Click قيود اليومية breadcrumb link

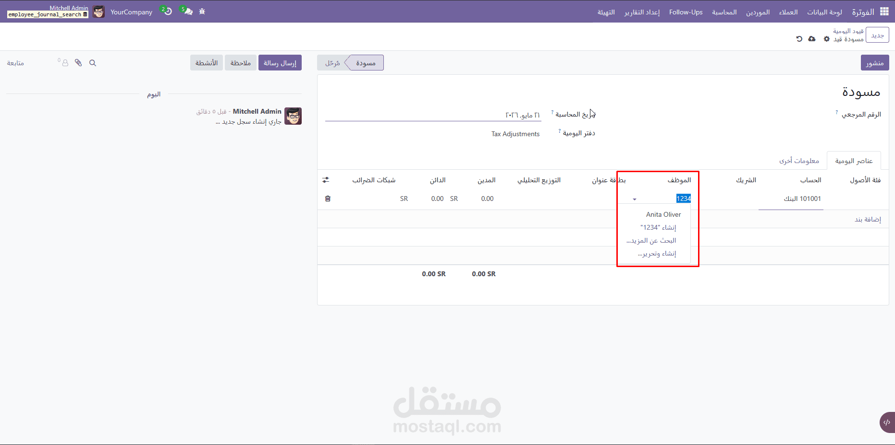pyautogui.click(x=848, y=31)
